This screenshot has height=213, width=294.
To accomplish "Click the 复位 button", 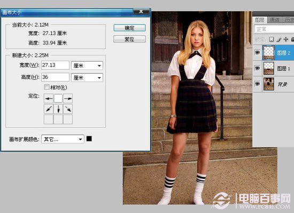I will coord(129,39).
